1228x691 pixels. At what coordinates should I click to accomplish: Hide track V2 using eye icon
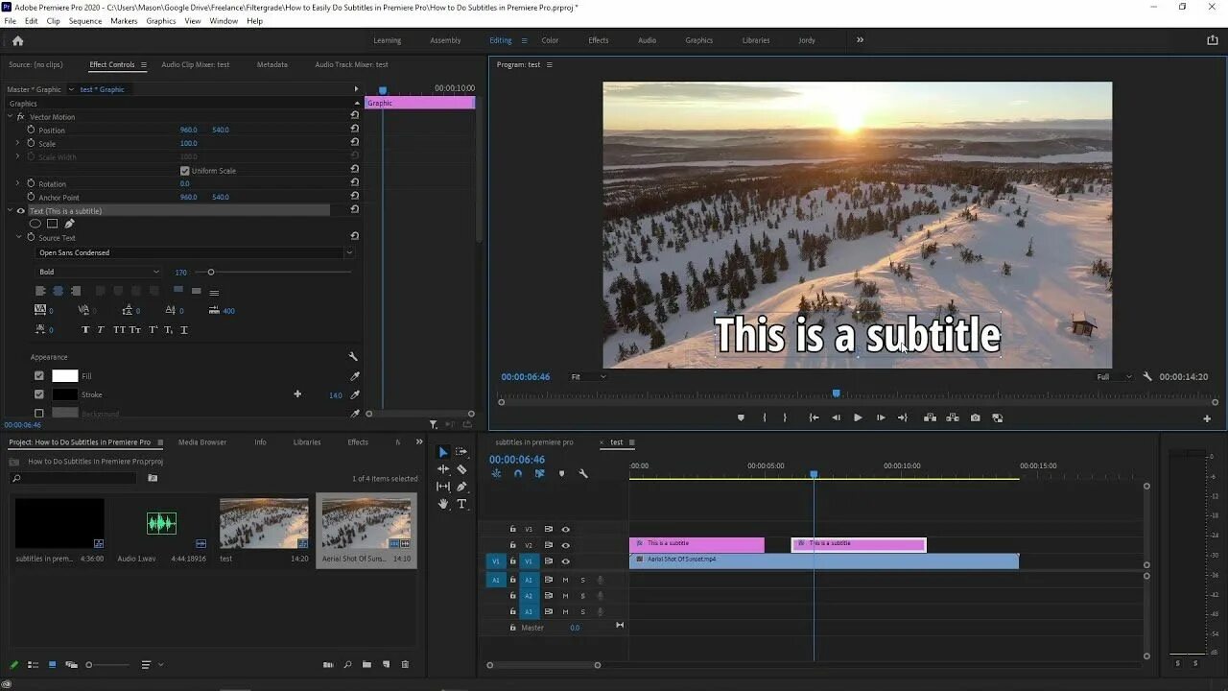(x=565, y=545)
